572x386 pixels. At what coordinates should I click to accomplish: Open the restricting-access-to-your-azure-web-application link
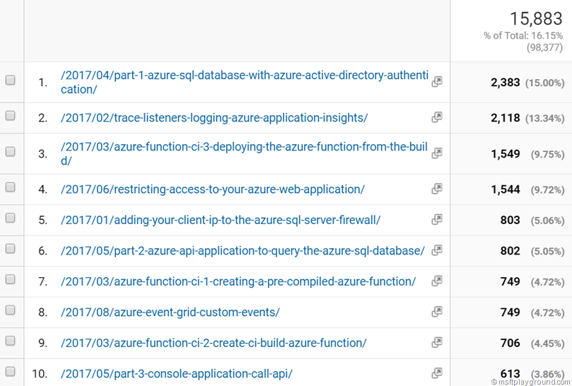[213, 189]
